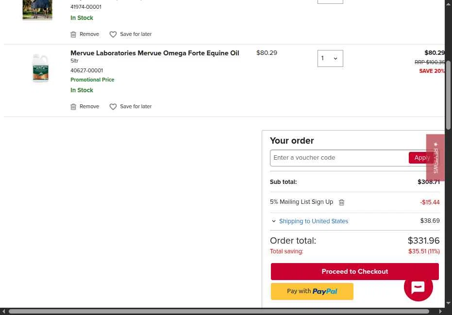
Task: Click the Total saving value $35.51 (11%)
Action: pyautogui.click(x=424, y=251)
